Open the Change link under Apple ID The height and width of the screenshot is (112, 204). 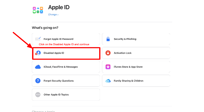pyautogui.click(x=53, y=15)
